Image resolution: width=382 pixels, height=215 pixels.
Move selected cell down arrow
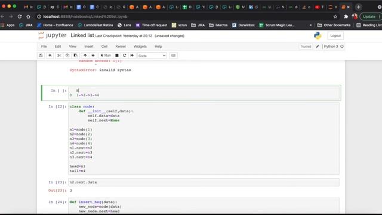click(x=93, y=56)
